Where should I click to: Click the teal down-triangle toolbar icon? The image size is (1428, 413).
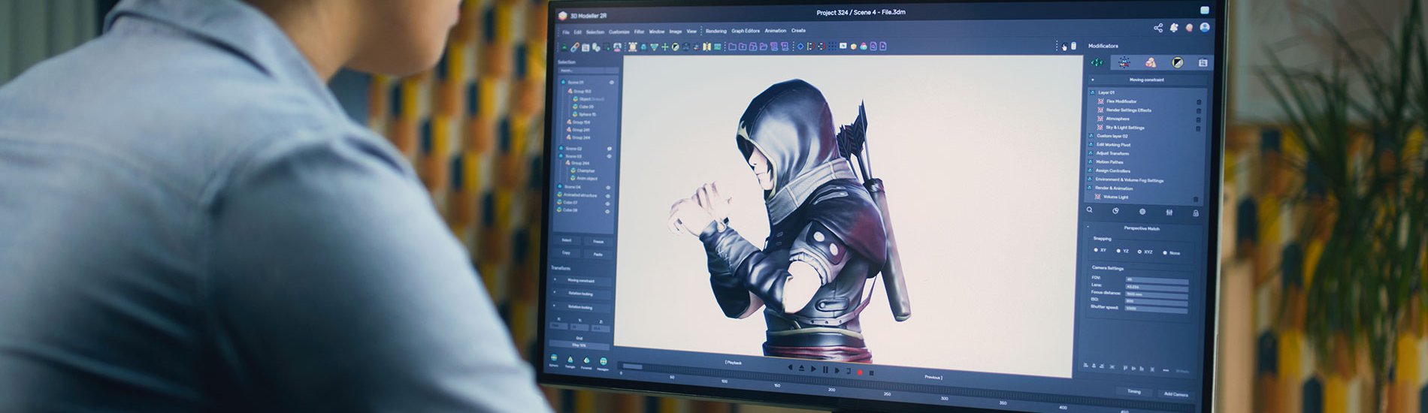tap(654, 47)
